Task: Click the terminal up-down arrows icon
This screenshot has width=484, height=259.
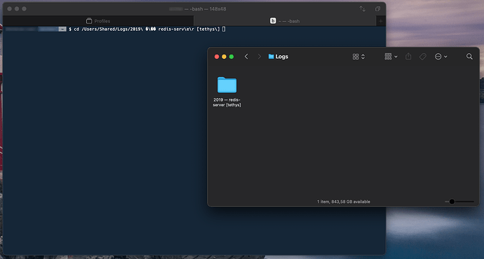Action: (363, 9)
